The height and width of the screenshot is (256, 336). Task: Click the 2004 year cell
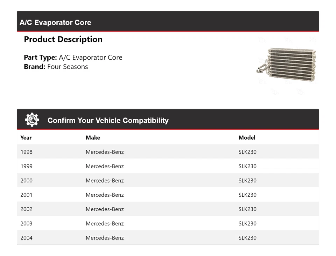click(26, 238)
